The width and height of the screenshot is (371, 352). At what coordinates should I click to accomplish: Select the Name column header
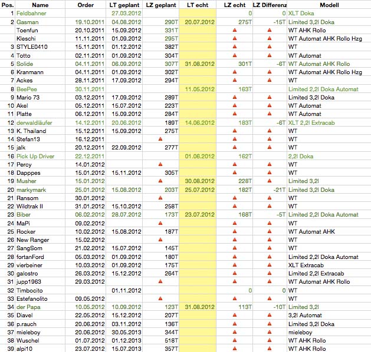tap(40, 5)
